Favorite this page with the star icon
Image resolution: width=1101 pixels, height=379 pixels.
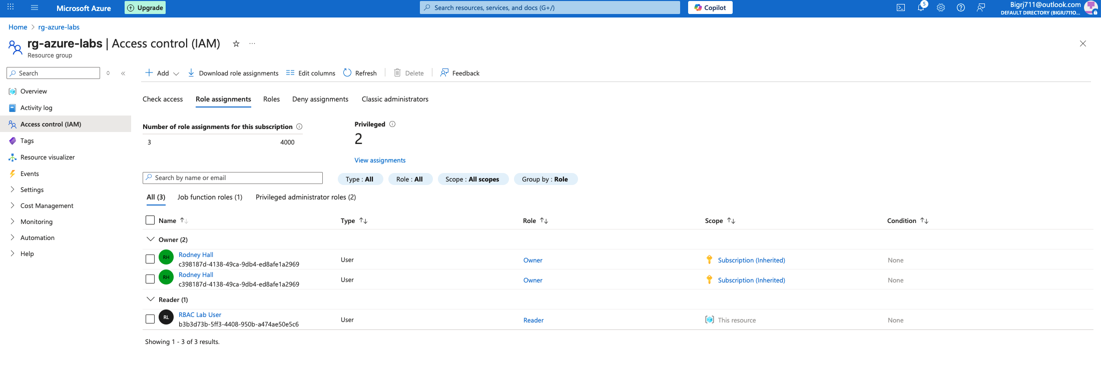236,44
